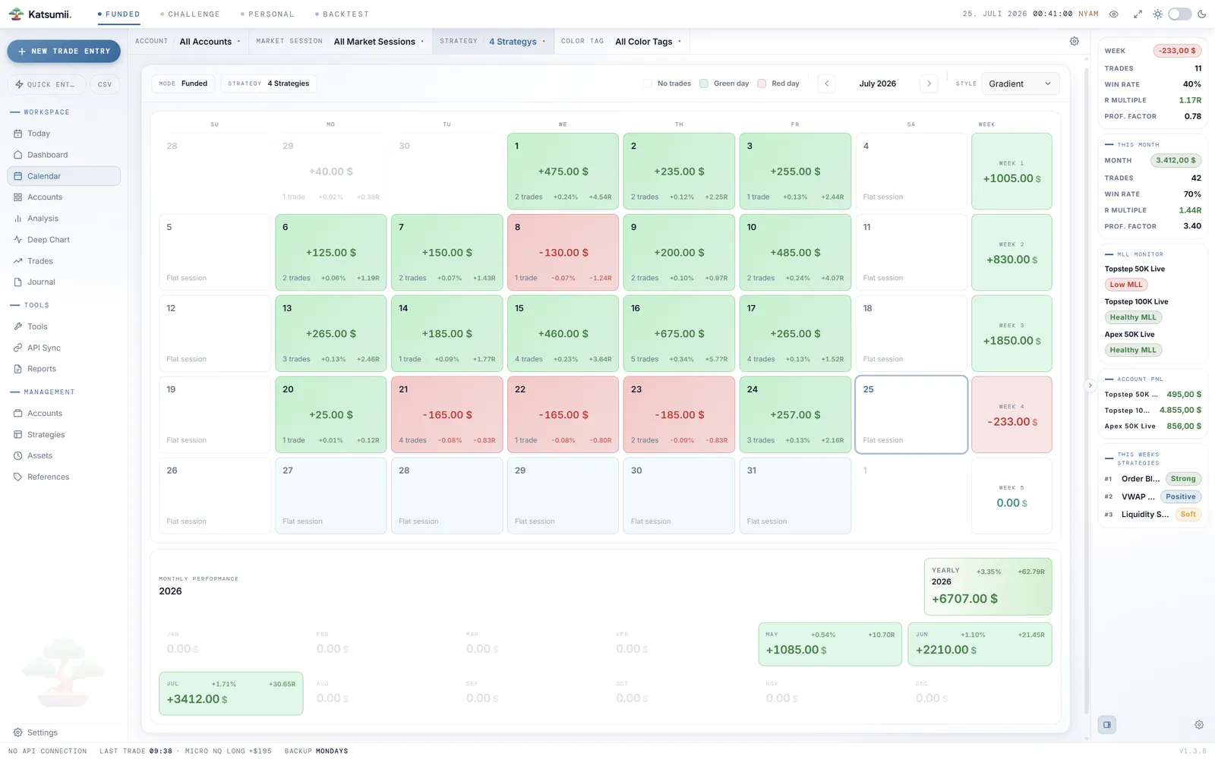Click the CSV import button
The width and height of the screenshot is (1215, 759).
105,84
